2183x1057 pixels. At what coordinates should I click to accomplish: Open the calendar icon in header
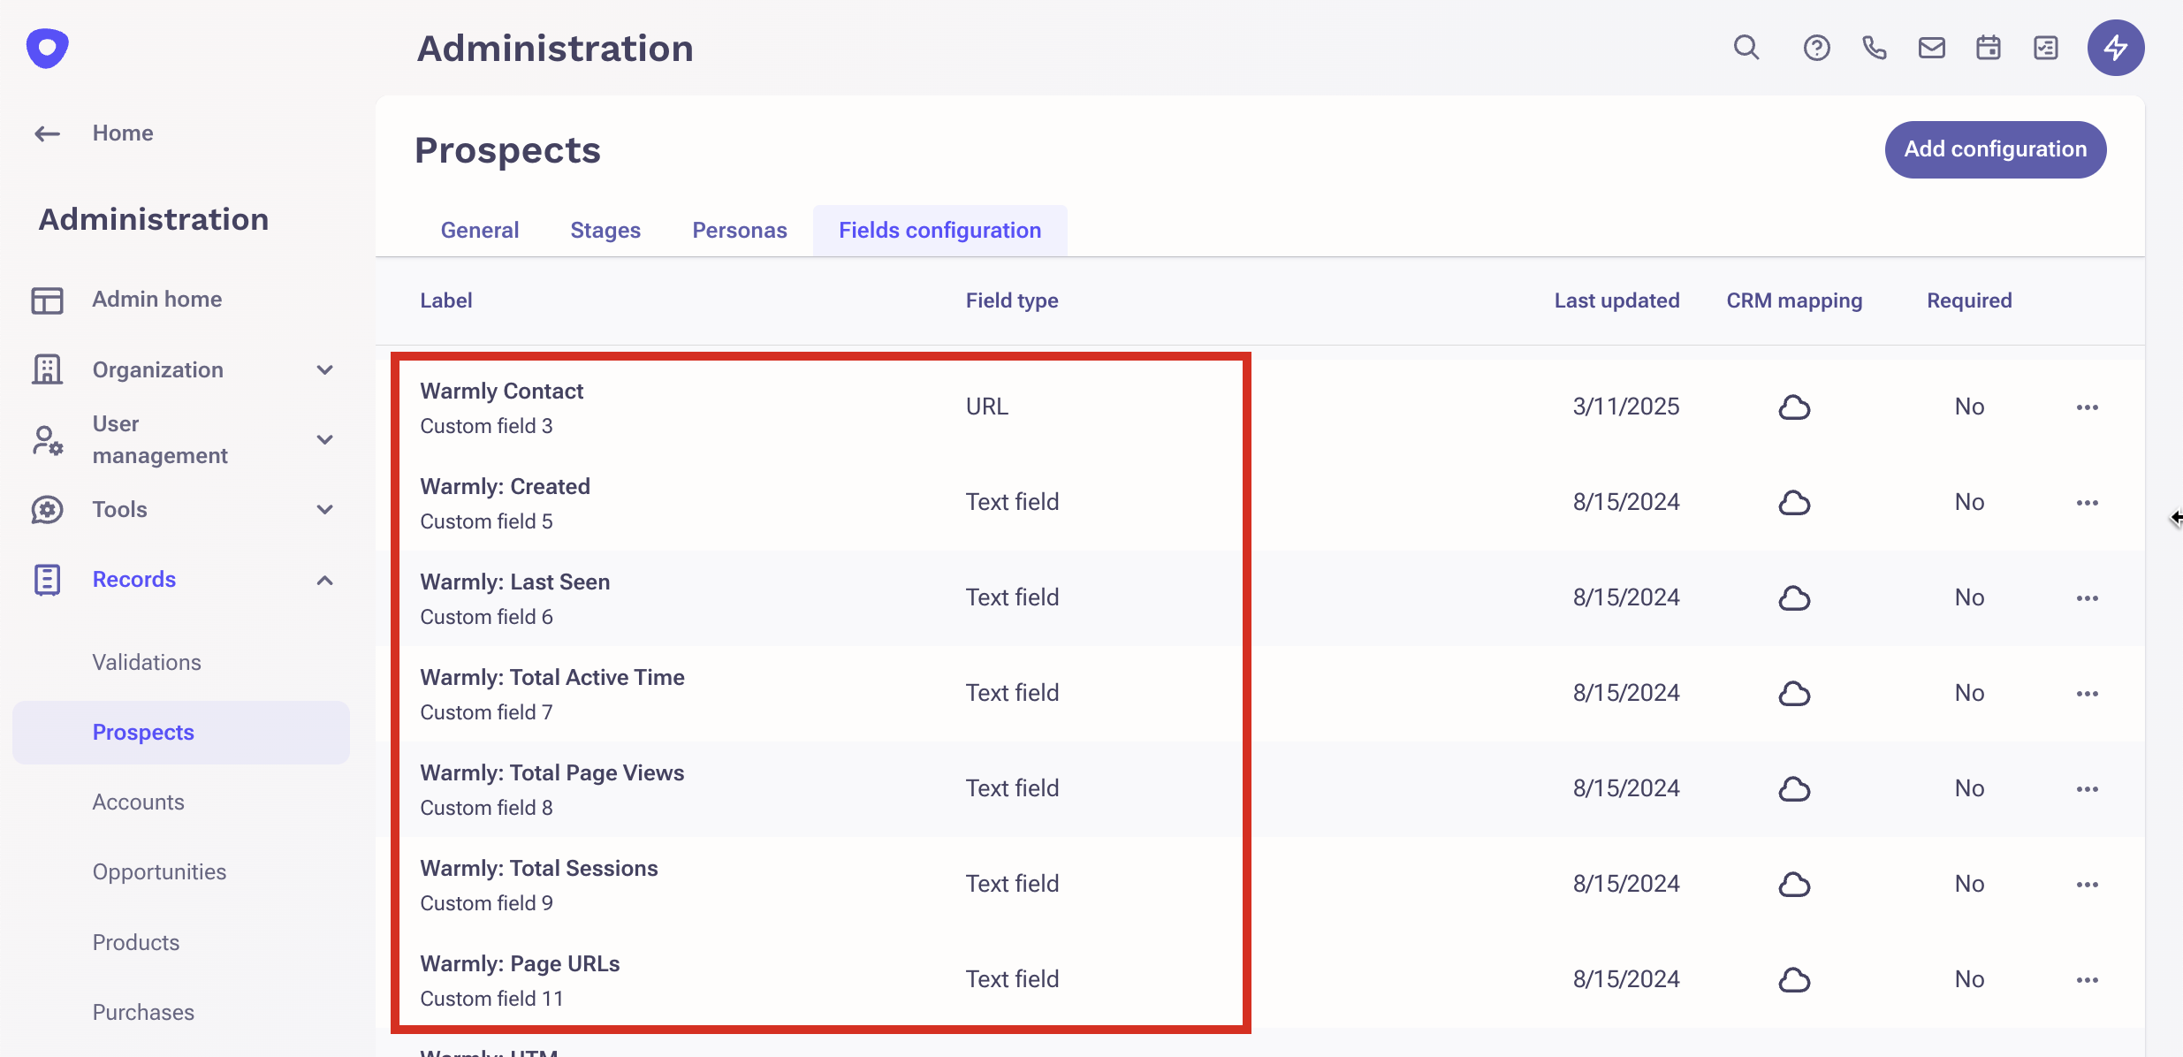click(x=1989, y=48)
